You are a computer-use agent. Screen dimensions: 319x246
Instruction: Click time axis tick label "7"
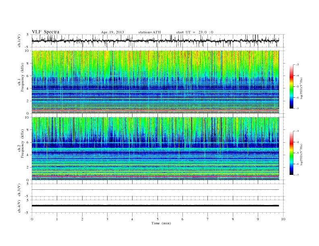point(208,219)
